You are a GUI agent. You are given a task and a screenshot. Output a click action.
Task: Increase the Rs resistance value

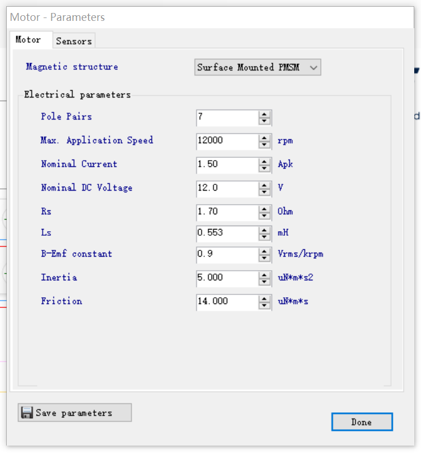point(264,209)
